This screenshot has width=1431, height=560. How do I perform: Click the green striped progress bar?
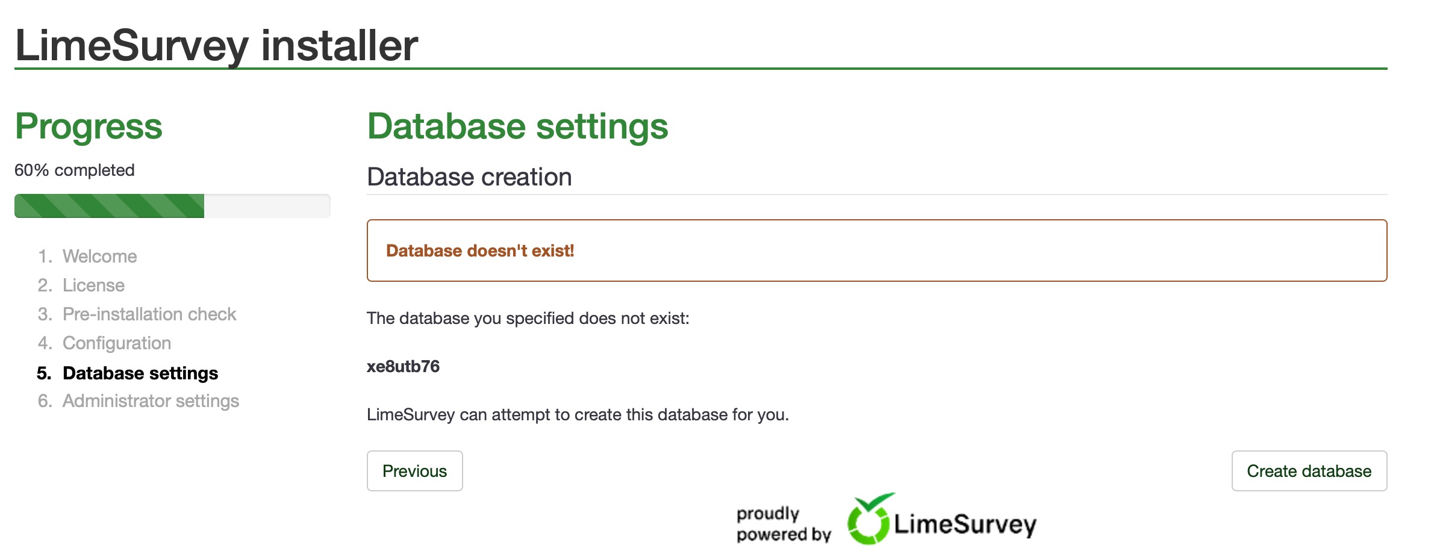pyautogui.click(x=110, y=206)
